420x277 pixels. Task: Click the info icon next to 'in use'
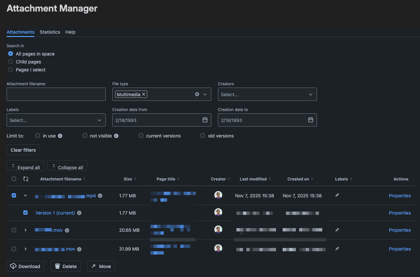point(60,136)
